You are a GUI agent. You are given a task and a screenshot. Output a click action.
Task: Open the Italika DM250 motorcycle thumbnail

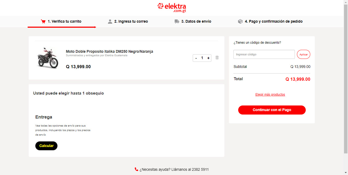(x=48, y=58)
